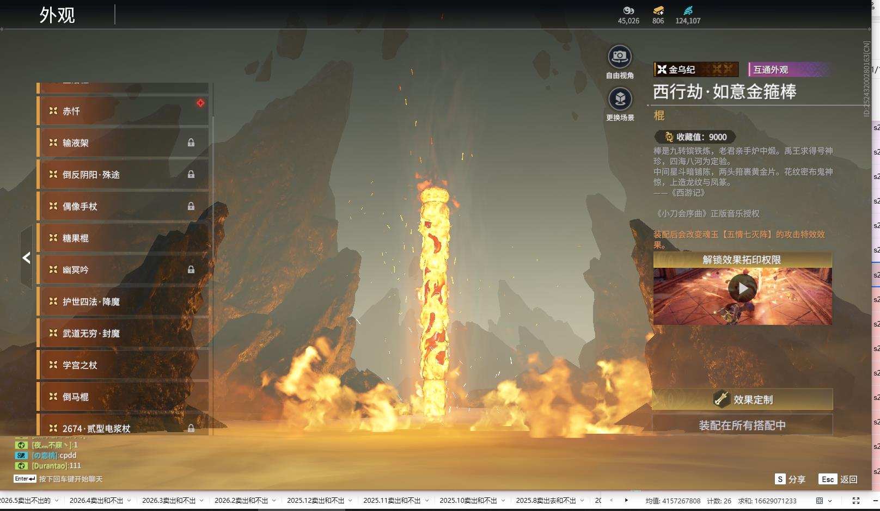The height and width of the screenshot is (511, 880).
Task: Click the 西行劫·如意金箍棒 title
Action: pos(725,91)
